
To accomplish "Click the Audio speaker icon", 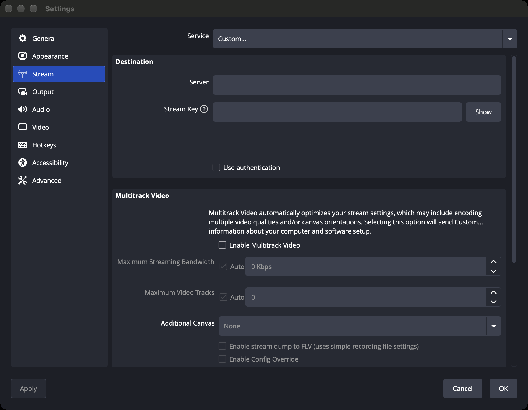I will coord(23,109).
